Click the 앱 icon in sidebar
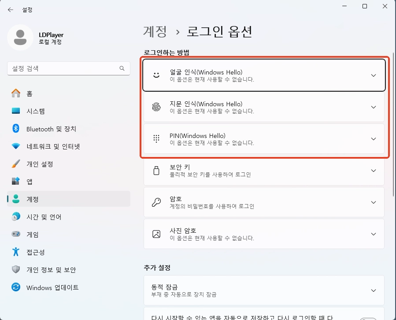Image resolution: width=396 pixels, height=320 pixels. [16, 181]
